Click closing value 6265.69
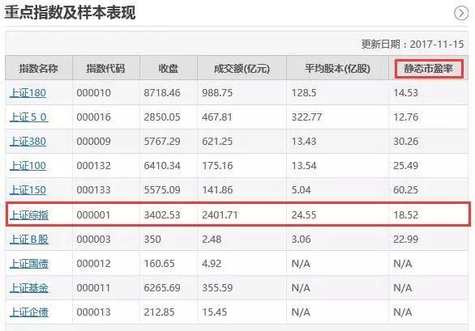Screen dimensions: 475x331 coord(162,288)
